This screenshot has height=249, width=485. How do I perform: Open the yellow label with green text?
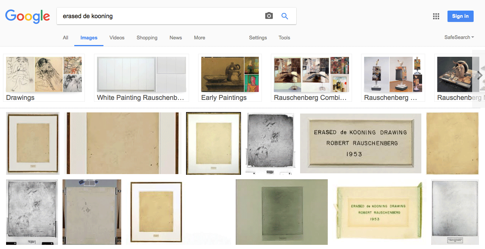[379, 212]
